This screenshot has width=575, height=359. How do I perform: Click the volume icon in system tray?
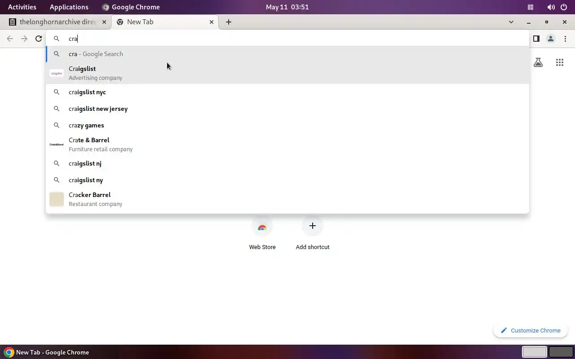(x=551, y=7)
